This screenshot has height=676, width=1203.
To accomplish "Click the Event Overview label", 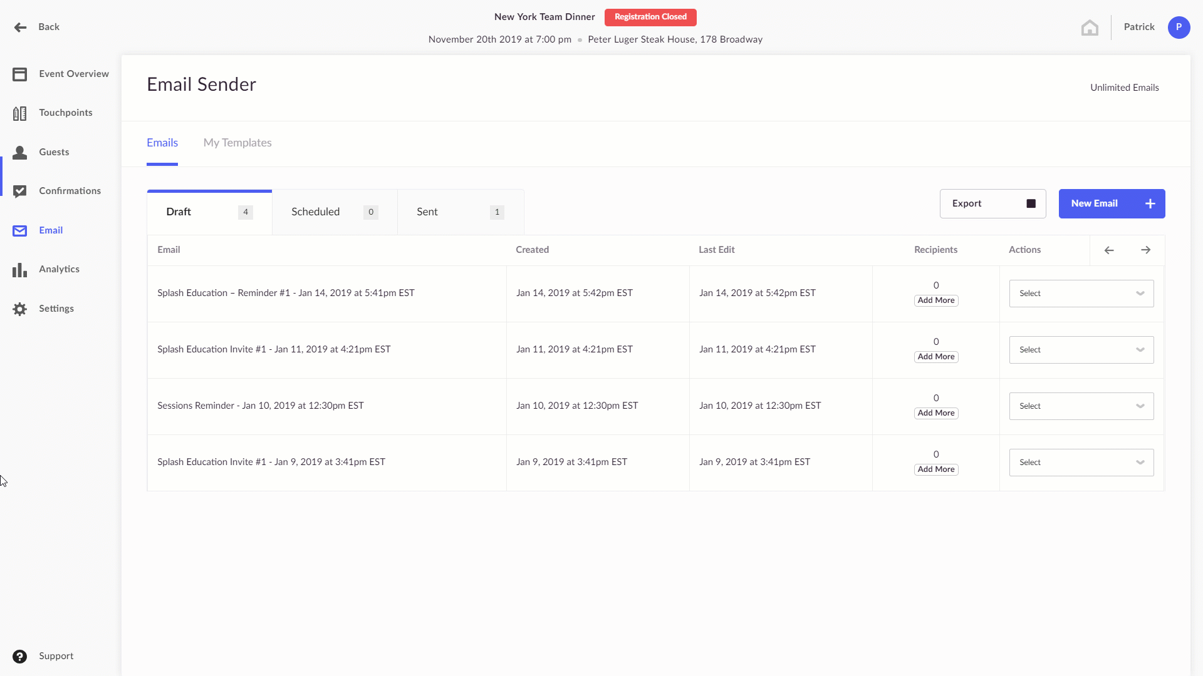I will (74, 74).
